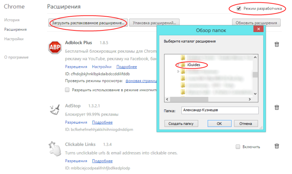292x174 pixels.
Task: Click the Chrome heading in sidebar
Action: tap(14, 6)
